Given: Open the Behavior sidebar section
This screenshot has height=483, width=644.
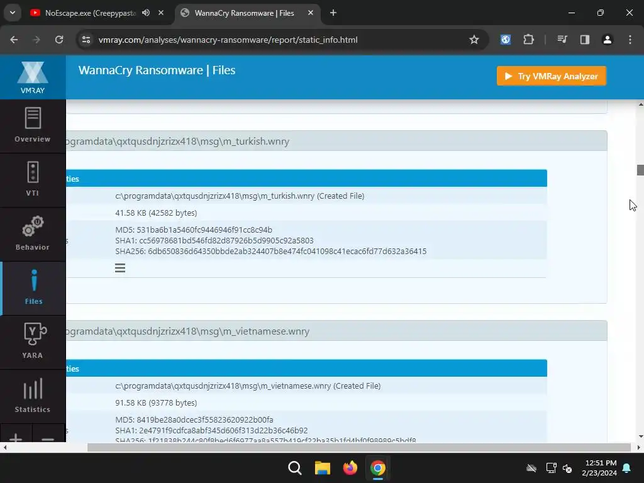Looking at the screenshot, I should pos(33,234).
